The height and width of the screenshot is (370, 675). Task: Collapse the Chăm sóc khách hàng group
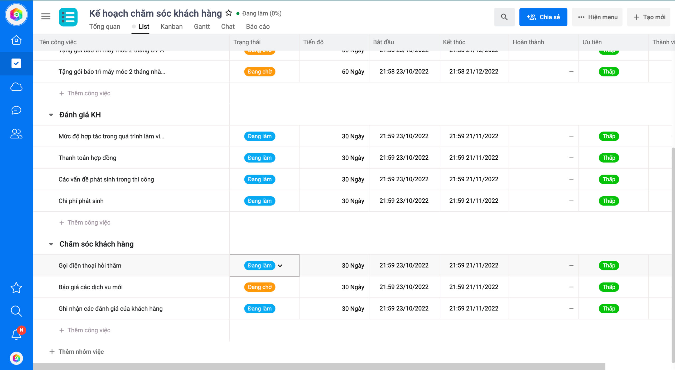click(51, 244)
